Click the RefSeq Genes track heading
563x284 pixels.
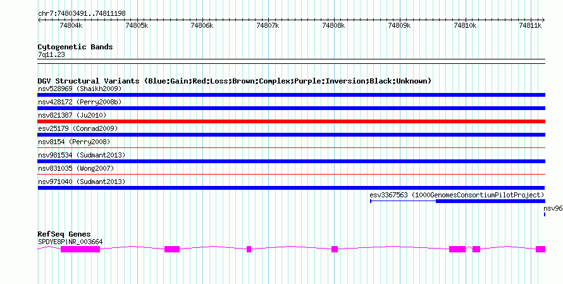(65, 235)
